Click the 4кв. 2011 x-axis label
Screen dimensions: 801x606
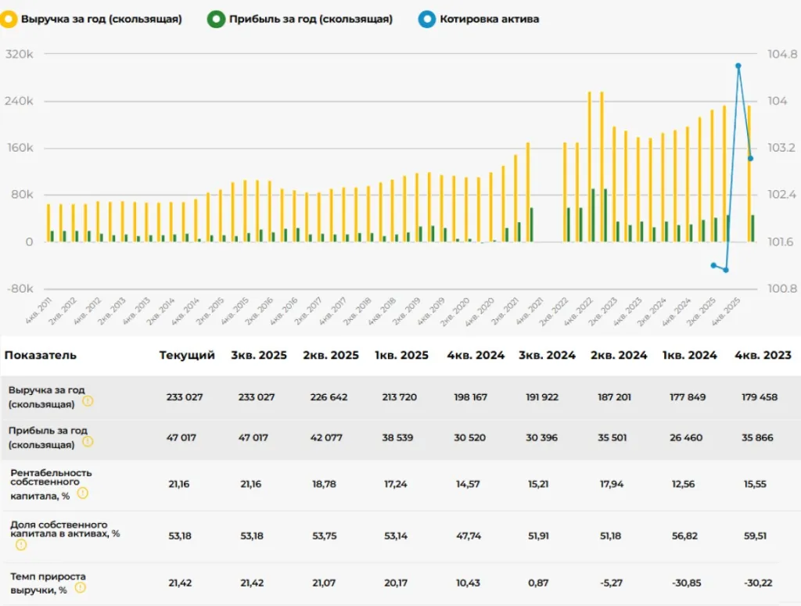coord(41,311)
